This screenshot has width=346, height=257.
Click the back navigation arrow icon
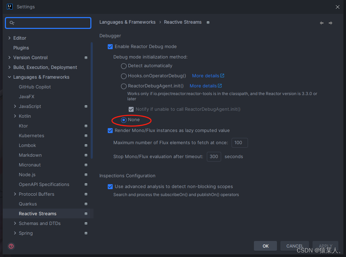[322, 23]
